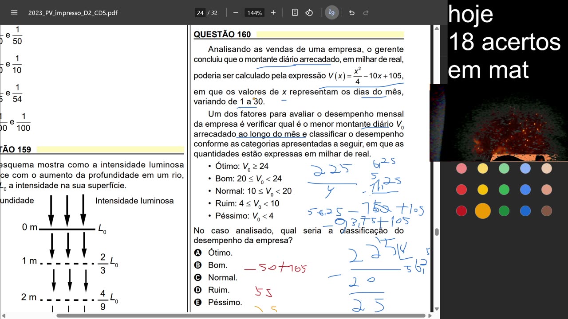The height and width of the screenshot is (319, 568).
Task: Select the light blue pen color
Action: [525, 168]
